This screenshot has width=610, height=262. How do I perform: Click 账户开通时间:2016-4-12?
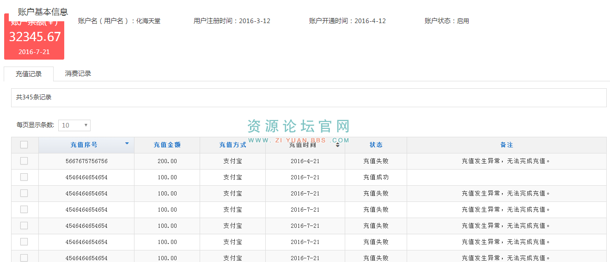click(x=348, y=21)
